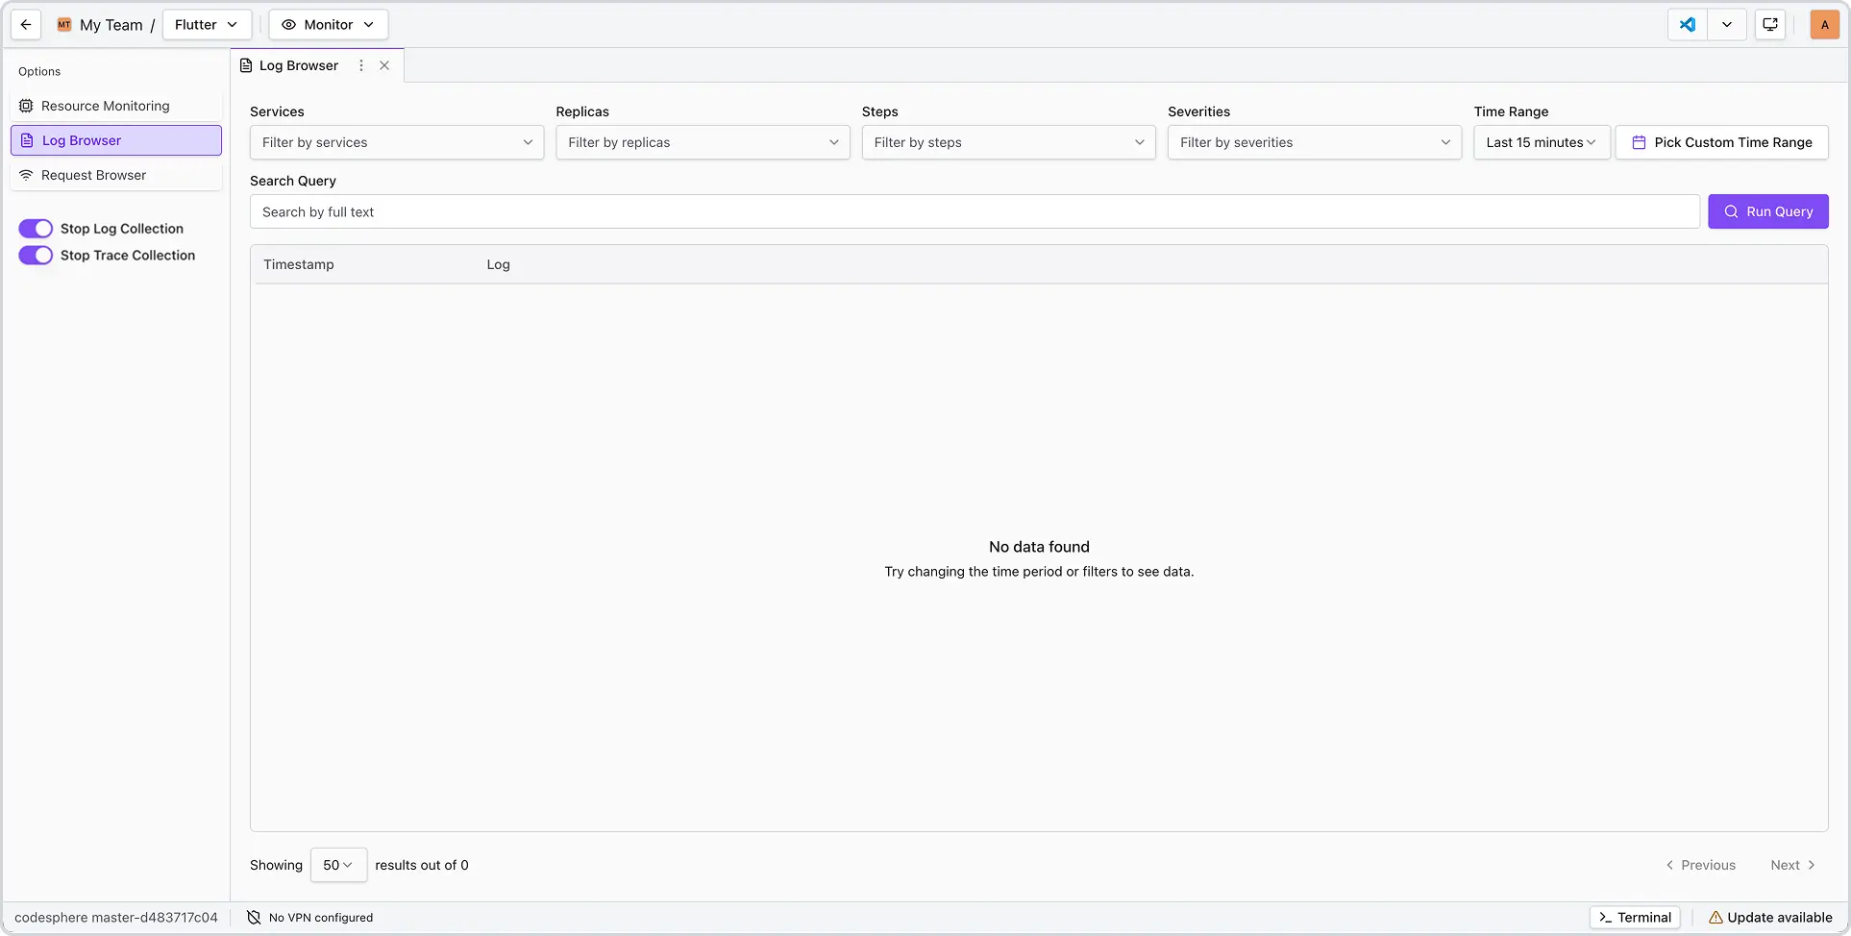The image size is (1851, 936).
Task: Toggle Stop Log Collection
Action: click(x=35, y=228)
